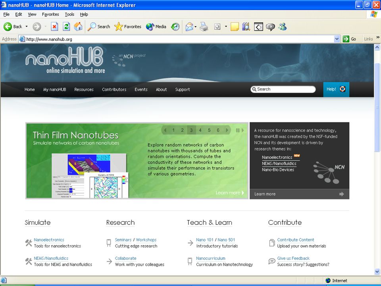Image resolution: width=381 pixels, height=286 pixels.
Task: Open the View menu
Action: 32,14
